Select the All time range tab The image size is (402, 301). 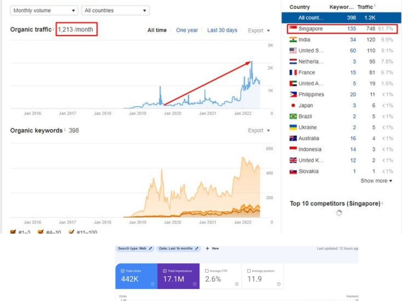[157, 30]
